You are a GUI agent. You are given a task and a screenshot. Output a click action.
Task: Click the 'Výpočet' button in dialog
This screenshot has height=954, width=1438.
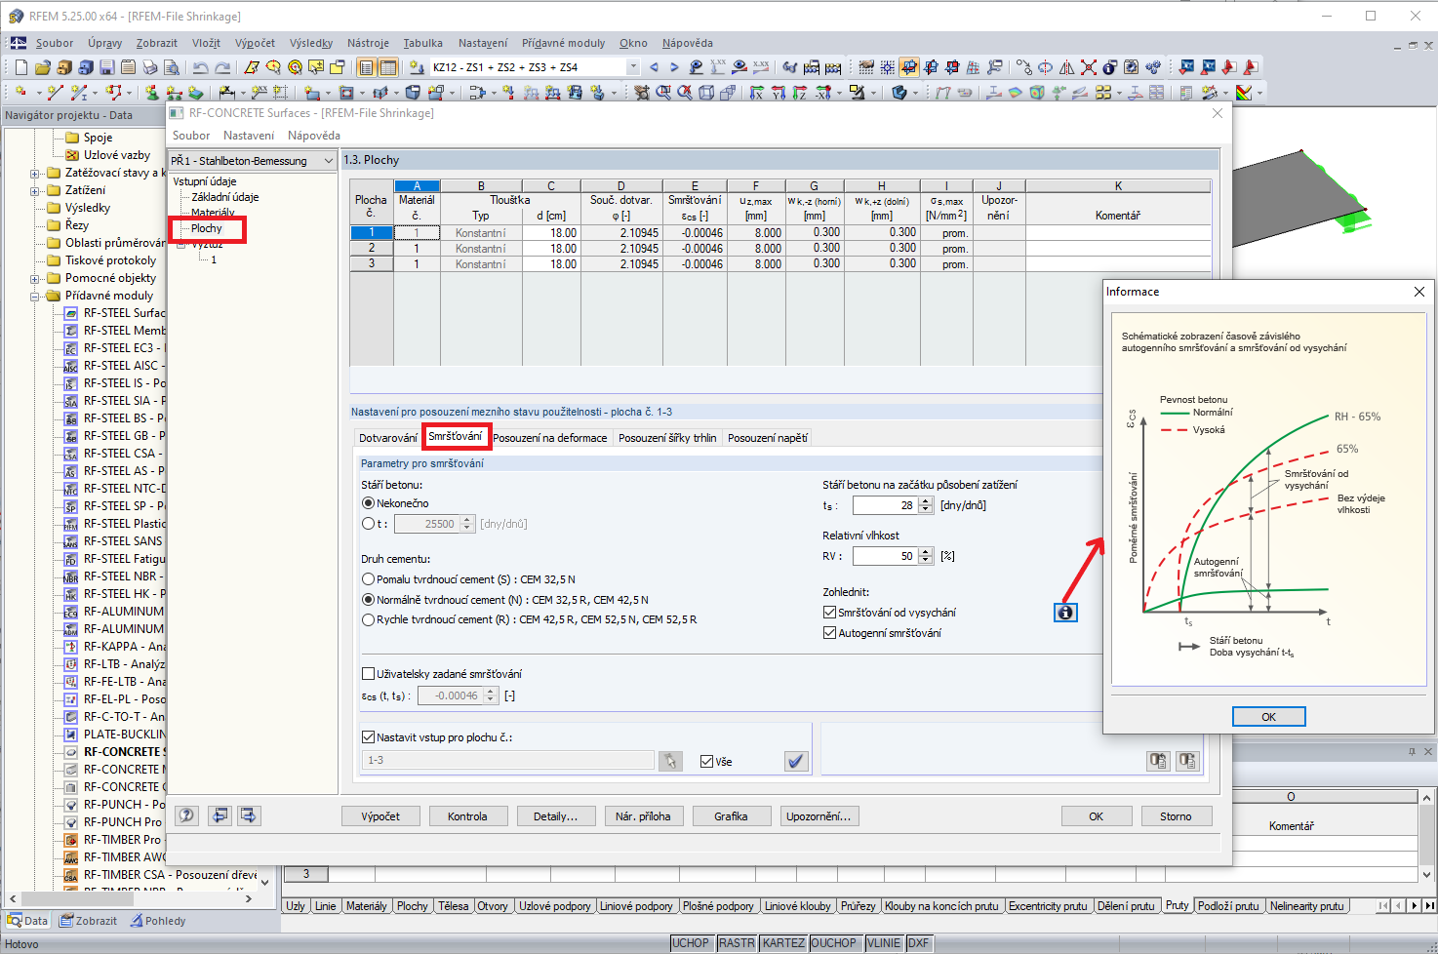(380, 816)
